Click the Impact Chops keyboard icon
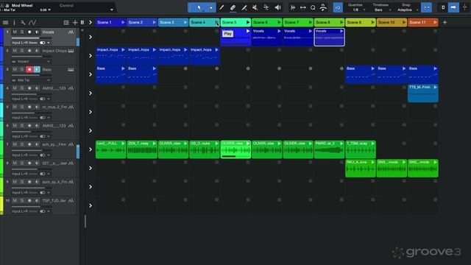Image resolution: width=471 pixels, height=265 pixels. coord(71,51)
